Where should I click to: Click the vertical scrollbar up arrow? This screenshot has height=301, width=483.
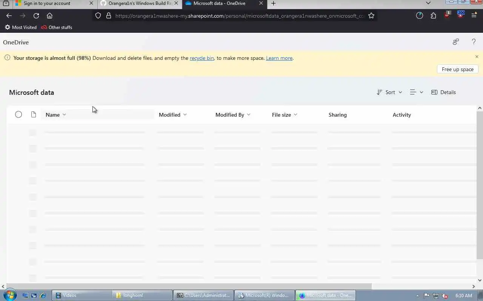click(x=480, y=108)
